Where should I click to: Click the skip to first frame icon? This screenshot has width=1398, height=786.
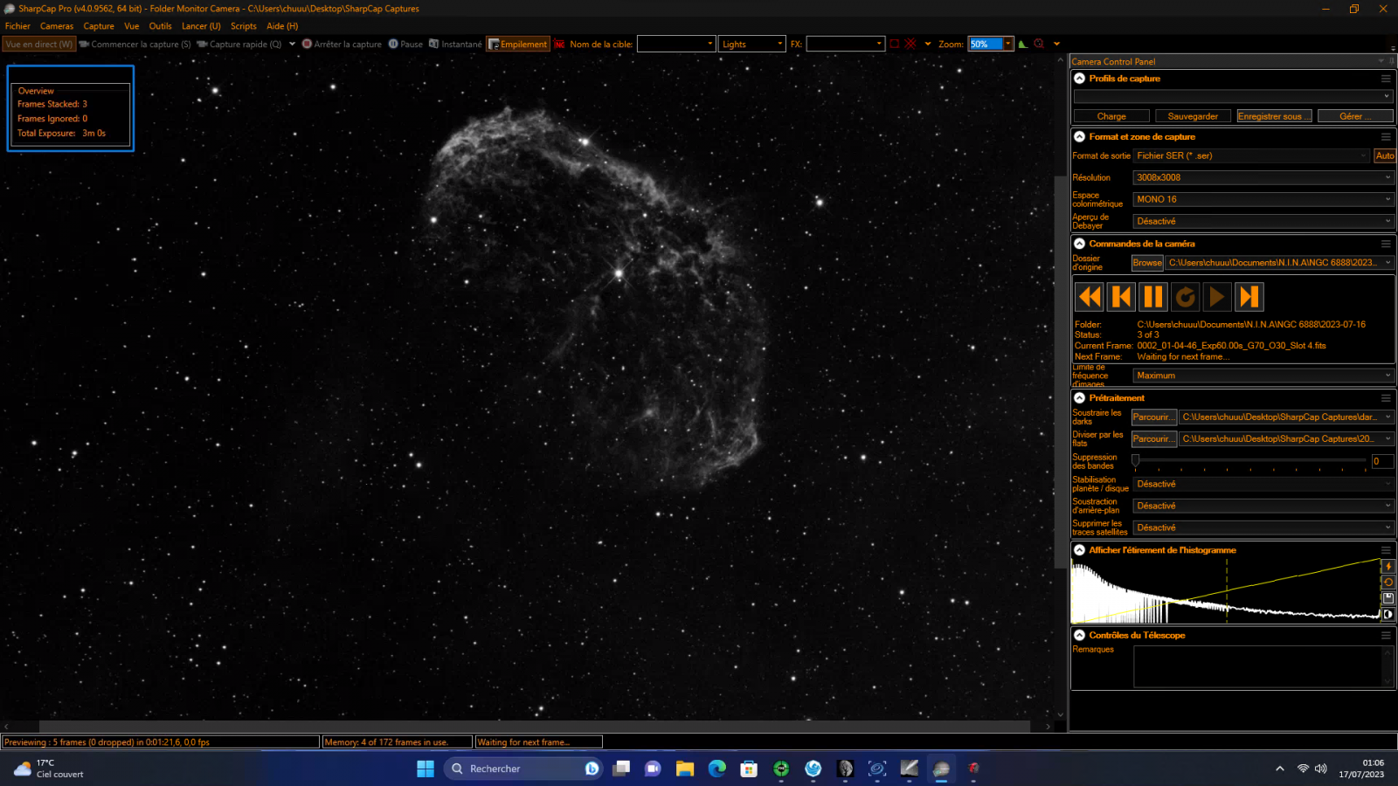(x=1121, y=297)
